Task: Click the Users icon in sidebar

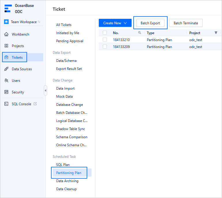Action: [x=6, y=81]
